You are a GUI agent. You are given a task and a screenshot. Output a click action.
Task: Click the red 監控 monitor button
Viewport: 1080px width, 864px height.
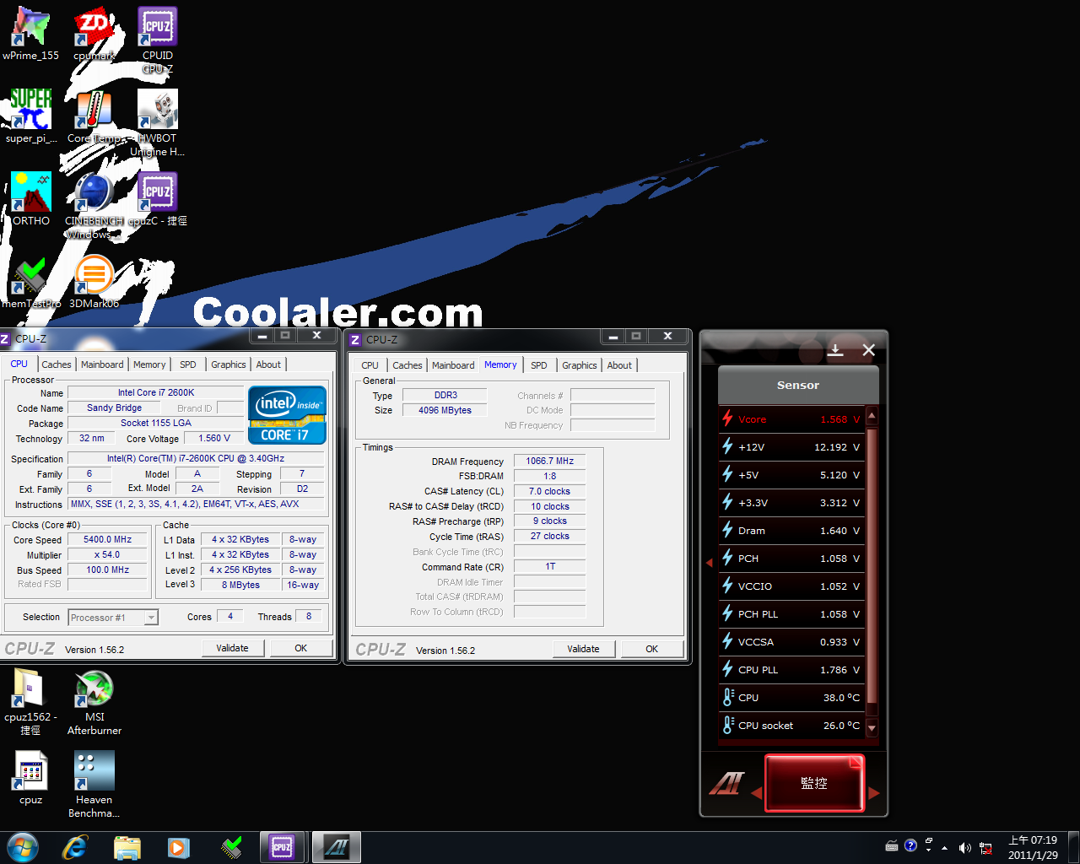tap(814, 784)
